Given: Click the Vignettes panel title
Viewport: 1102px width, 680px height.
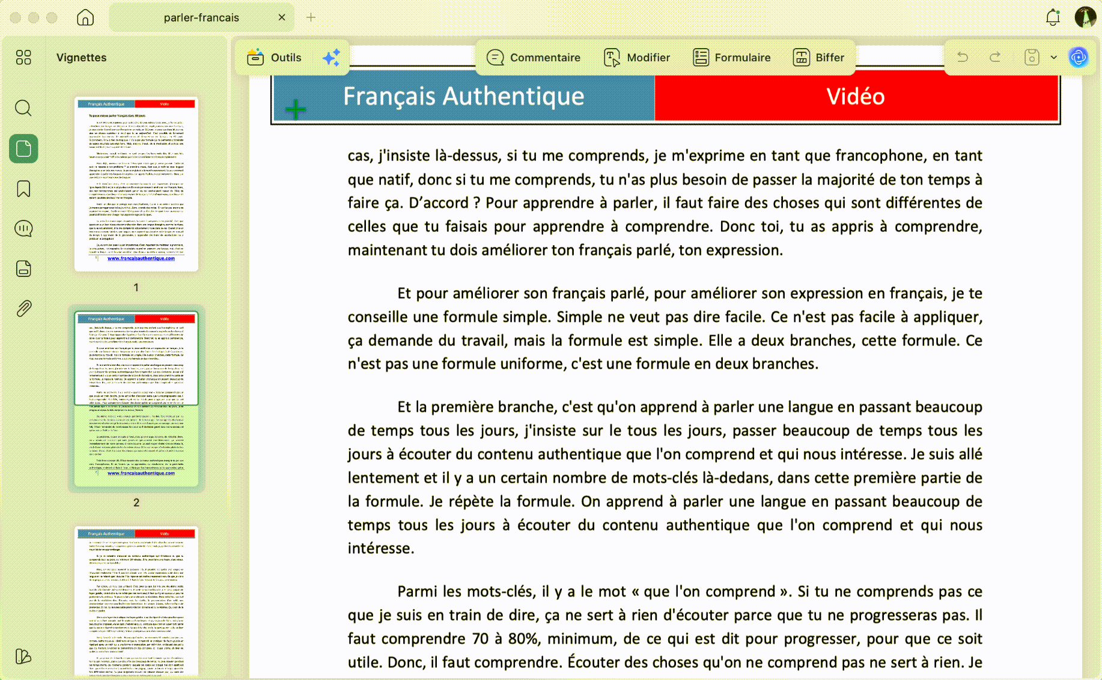Looking at the screenshot, I should click(81, 58).
